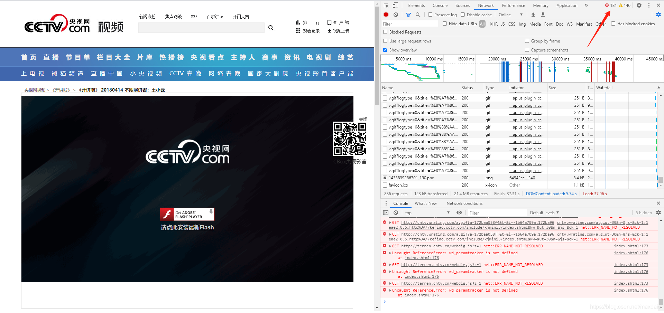Click the 客户端 client icon link

[339, 22]
